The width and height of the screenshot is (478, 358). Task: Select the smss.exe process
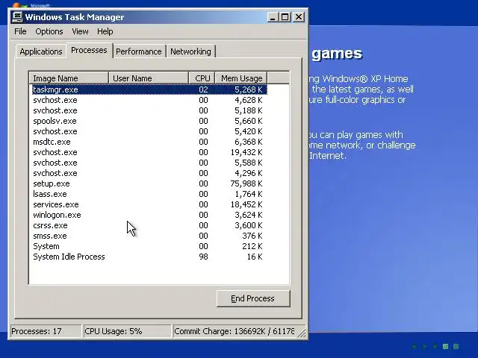point(149,236)
